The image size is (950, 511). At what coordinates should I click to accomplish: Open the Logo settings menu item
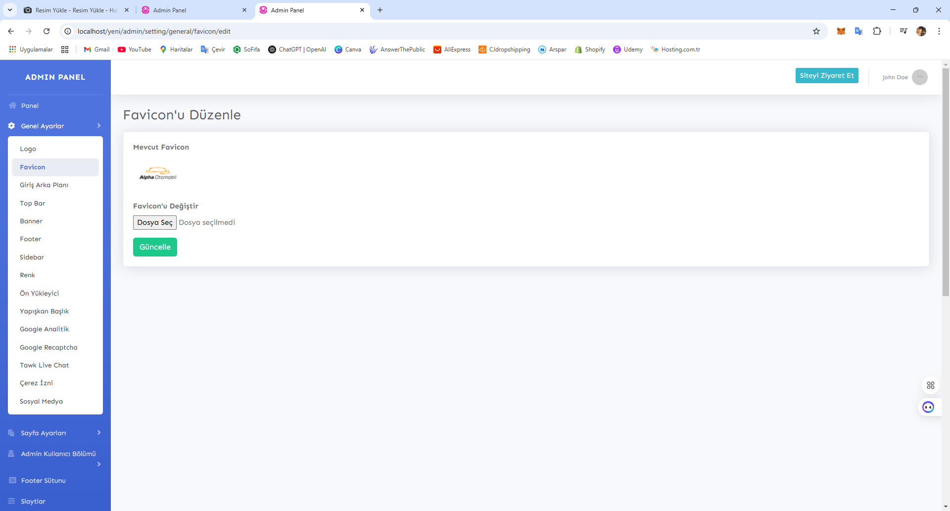click(x=28, y=149)
